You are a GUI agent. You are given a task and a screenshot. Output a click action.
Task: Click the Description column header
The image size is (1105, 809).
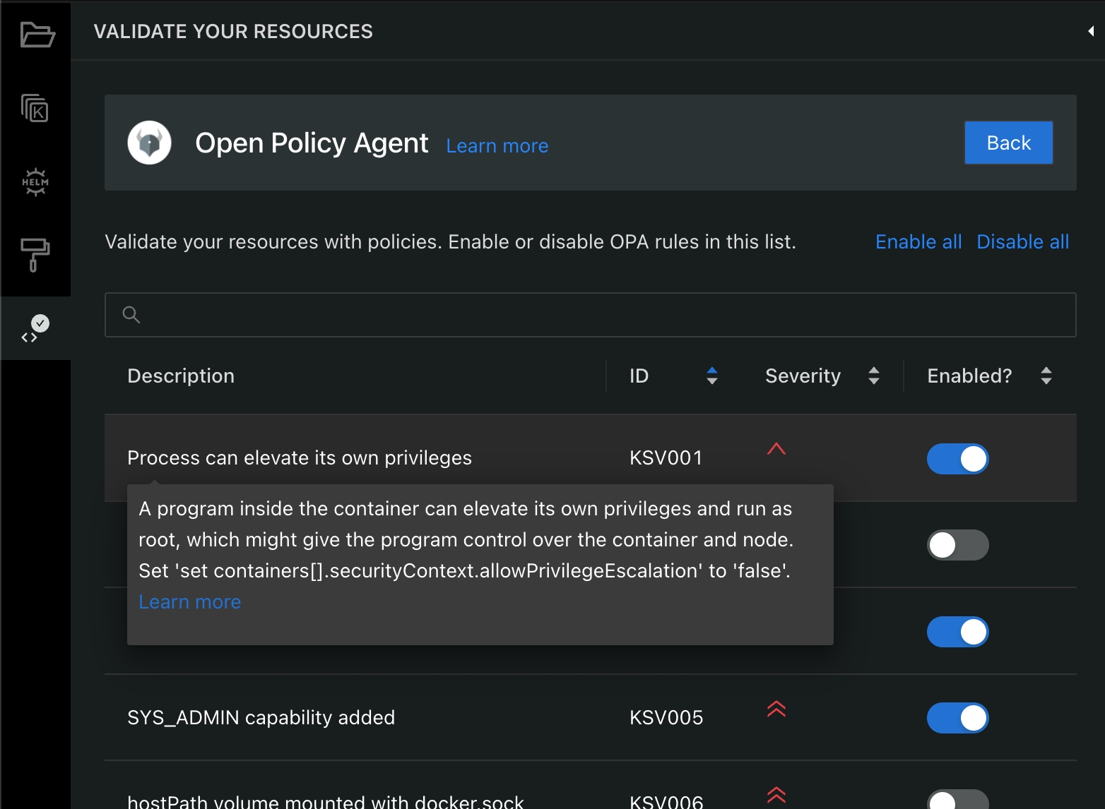181,376
